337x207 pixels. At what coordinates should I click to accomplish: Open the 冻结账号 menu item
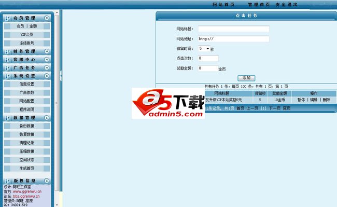[26, 43]
